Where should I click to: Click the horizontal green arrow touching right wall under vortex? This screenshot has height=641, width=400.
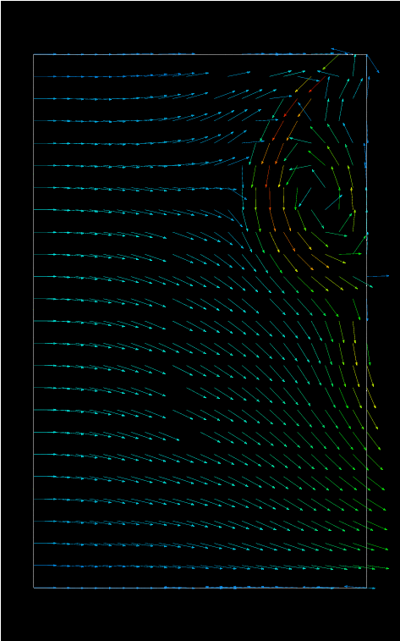click(350, 254)
